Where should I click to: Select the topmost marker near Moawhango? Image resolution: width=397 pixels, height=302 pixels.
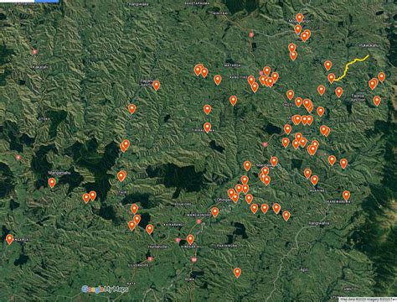tap(299, 18)
